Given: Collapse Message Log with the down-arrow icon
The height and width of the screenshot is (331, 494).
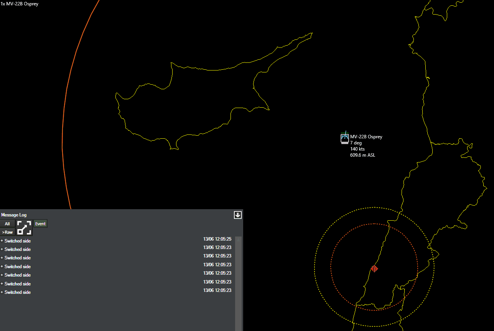Looking at the screenshot, I should (x=238, y=215).
